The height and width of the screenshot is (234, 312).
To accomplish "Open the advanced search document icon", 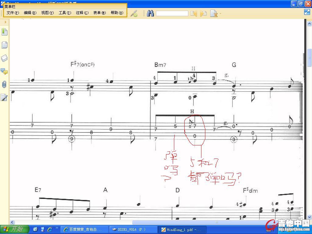I will [214, 13].
